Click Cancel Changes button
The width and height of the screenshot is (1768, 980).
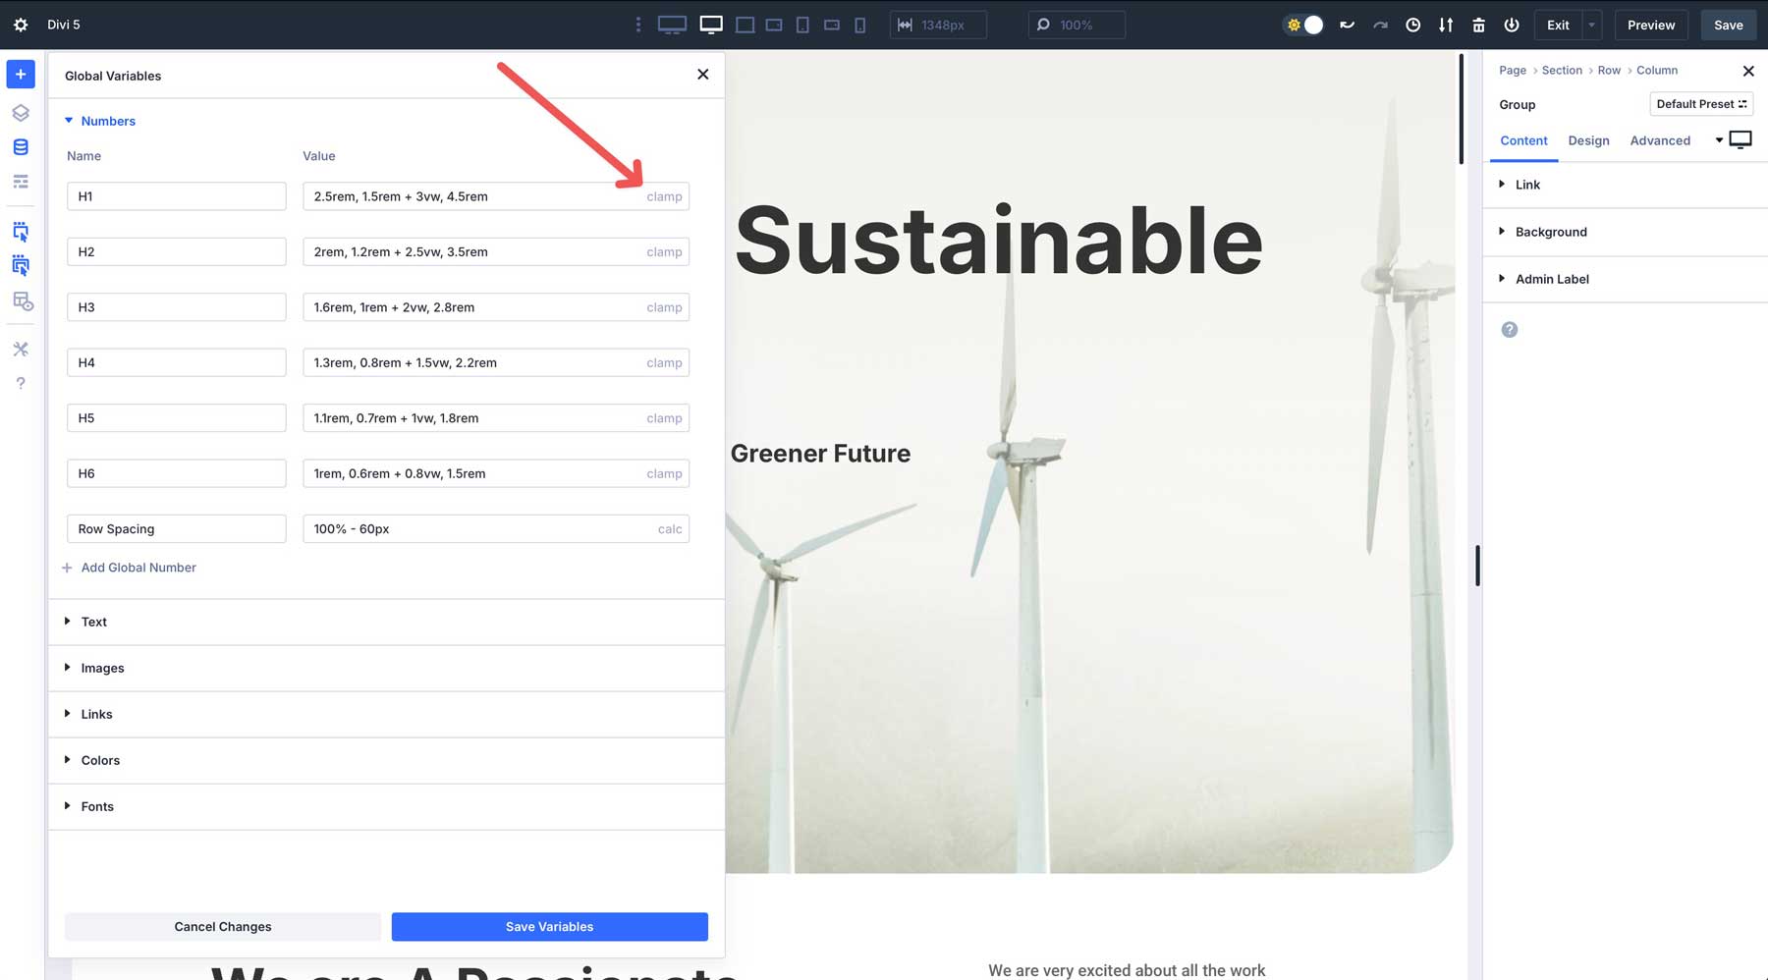click(223, 927)
